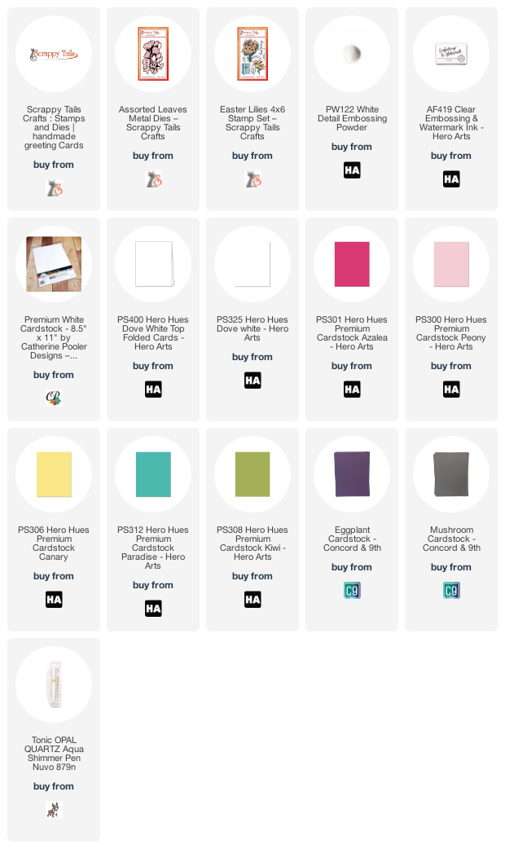Click Concord & 9th icon under Eggplant Cardstock
505x858 pixels.
352,591
